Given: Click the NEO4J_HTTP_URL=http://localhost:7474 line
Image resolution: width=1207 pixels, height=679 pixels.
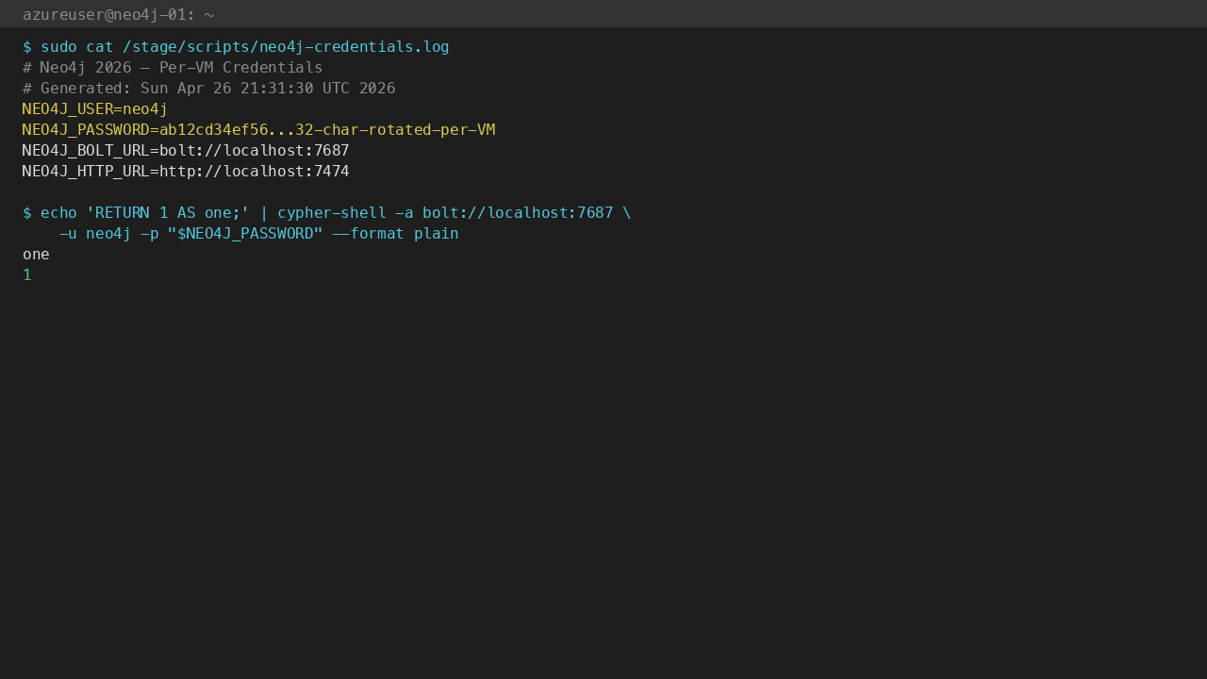Looking at the screenshot, I should pyautogui.click(x=186, y=172).
